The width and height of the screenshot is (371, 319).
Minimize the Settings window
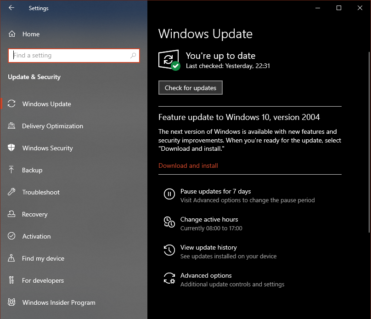(x=318, y=8)
